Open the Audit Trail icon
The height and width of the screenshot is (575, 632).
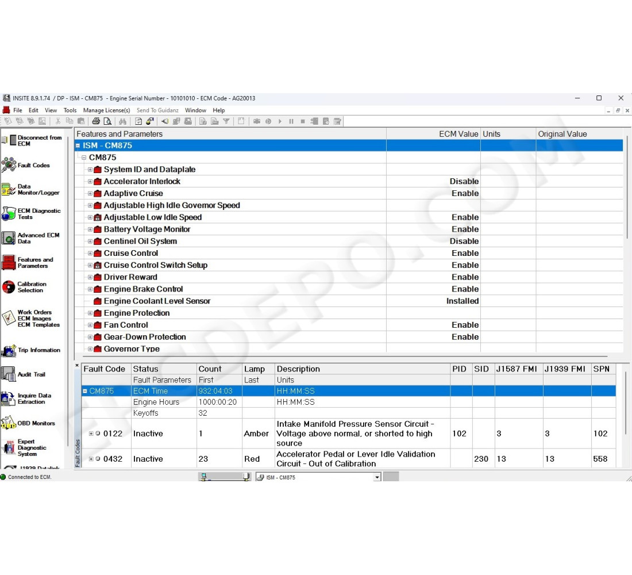[9, 374]
